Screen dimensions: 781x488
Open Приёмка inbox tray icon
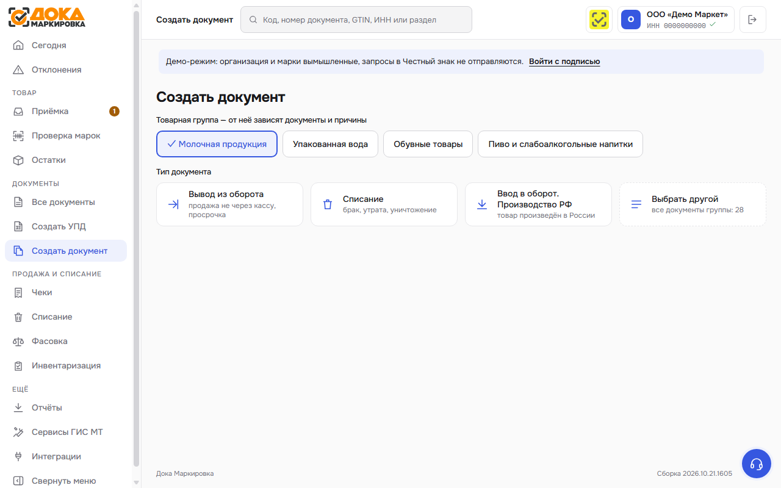point(18,111)
